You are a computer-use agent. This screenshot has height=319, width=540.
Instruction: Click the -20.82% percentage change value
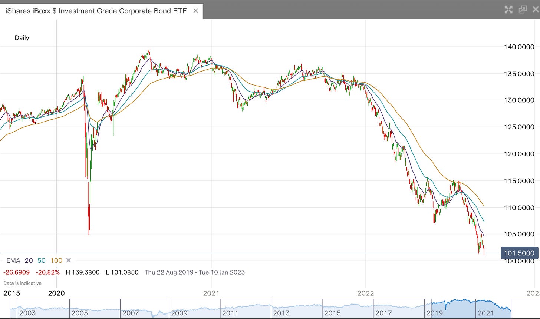tap(48, 272)
